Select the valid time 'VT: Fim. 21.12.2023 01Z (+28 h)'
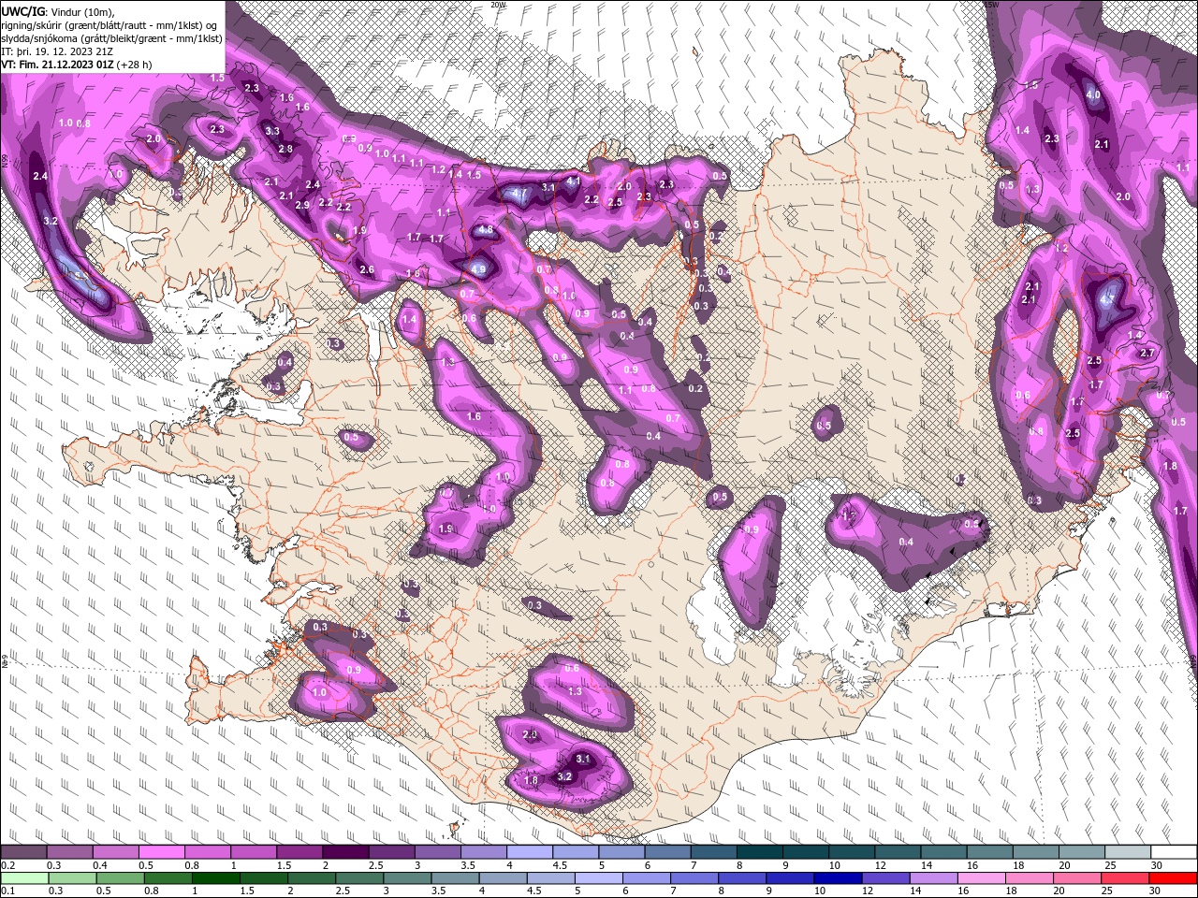Screen dimensions: 1198x898 tap(77, 65)
